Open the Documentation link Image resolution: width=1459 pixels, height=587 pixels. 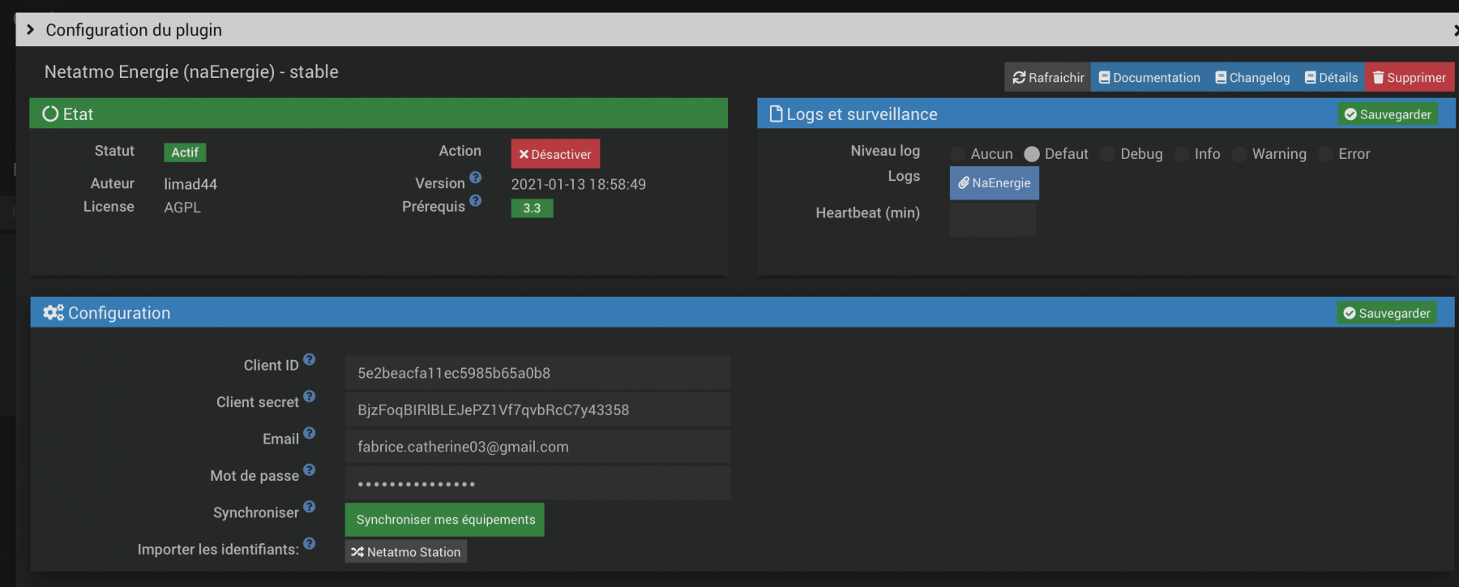coord(1149,78)
